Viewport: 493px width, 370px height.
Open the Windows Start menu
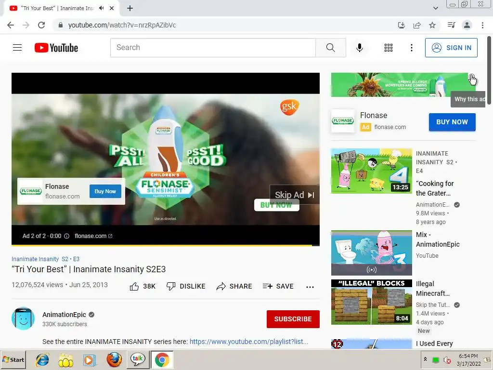13,359
